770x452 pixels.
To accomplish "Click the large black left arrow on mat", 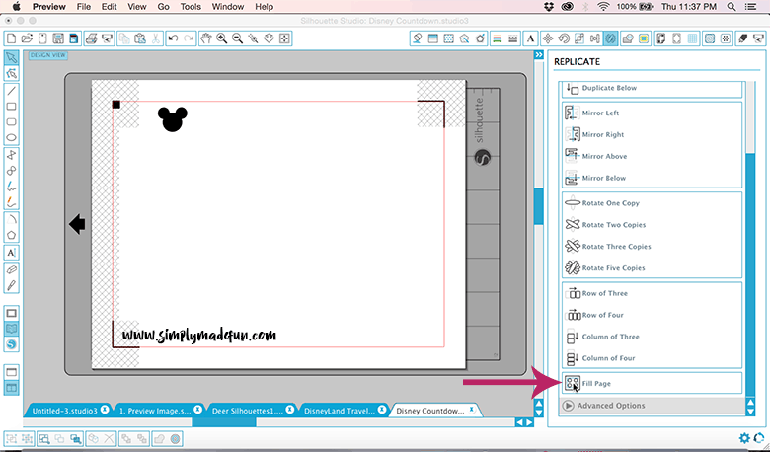I will coord(77,225).
